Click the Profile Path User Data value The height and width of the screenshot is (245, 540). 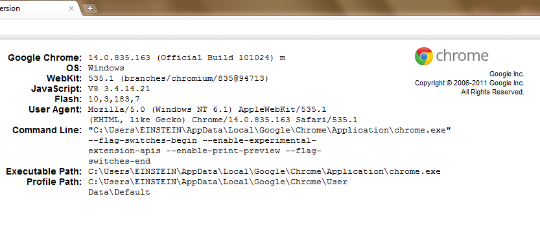[218, 187]
